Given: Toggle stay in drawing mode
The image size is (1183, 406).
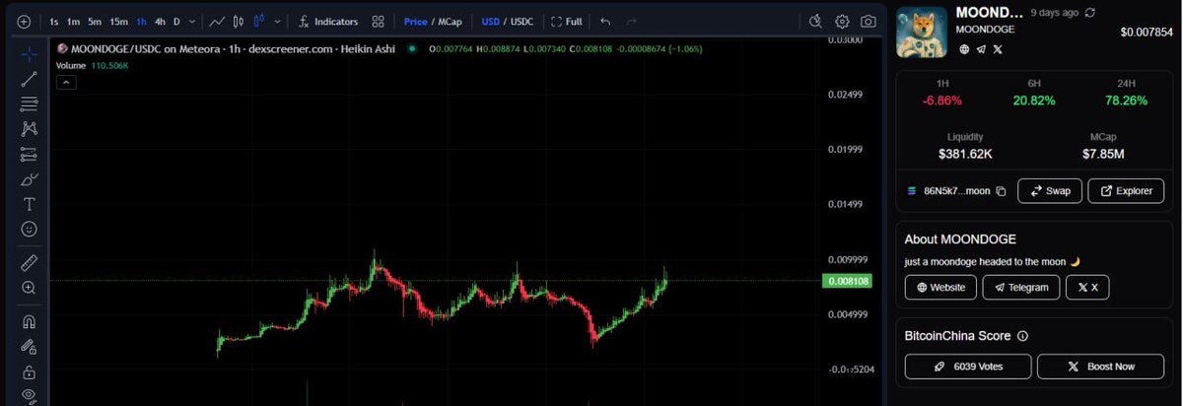Looking at the screenshot, I should click(x=29, y=347).
